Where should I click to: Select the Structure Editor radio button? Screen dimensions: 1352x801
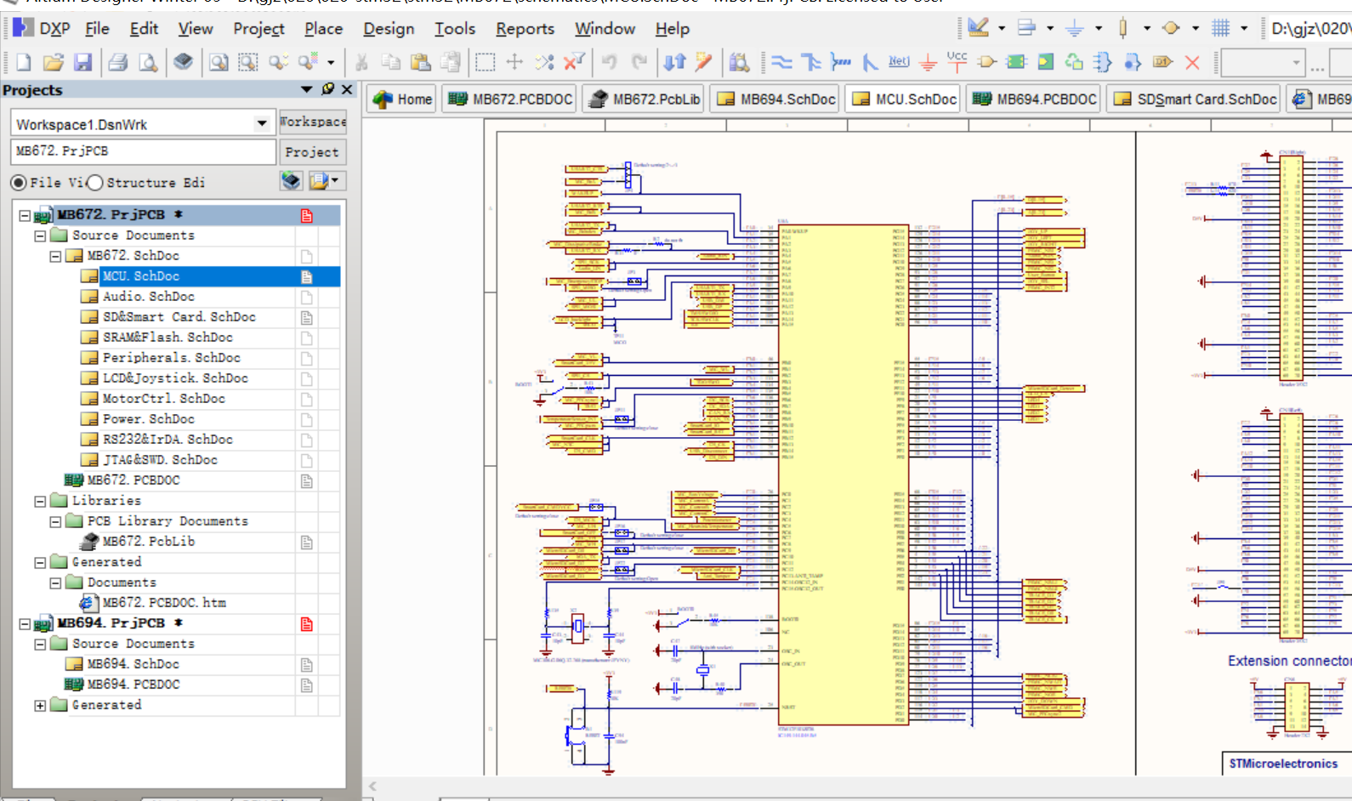pos(95,183)
